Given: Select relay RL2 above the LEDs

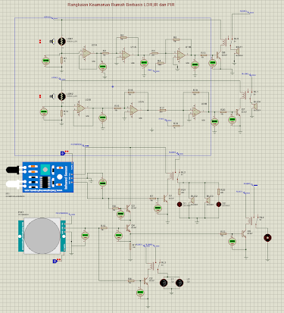Looking at the screenshot, I should point(174,175).
